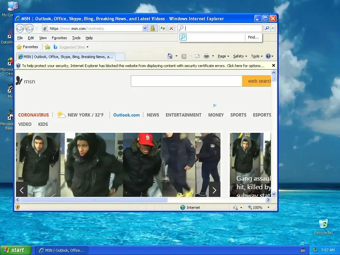Click the Back navigation arrow button
This screenshot has height=255, width=340.
pyautogui.click(x=20, y=28)
